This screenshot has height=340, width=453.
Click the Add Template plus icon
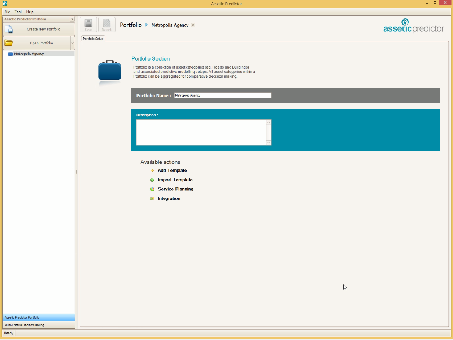click(152, 171)
